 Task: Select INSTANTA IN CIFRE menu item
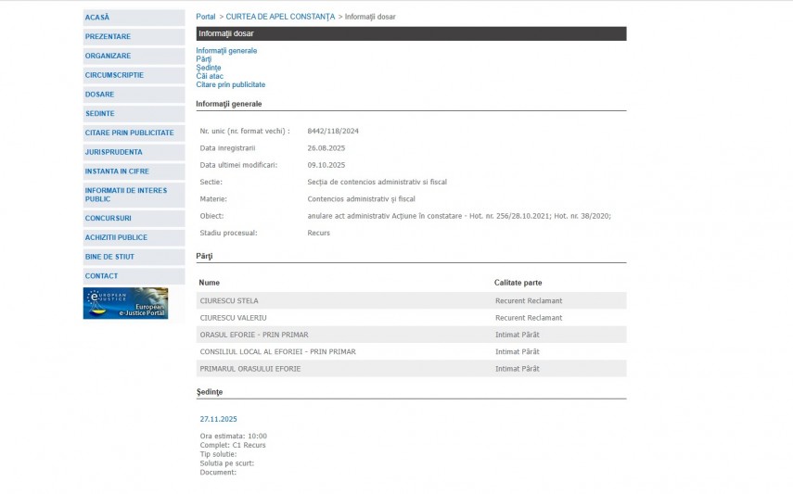click(x=117, y=171)
